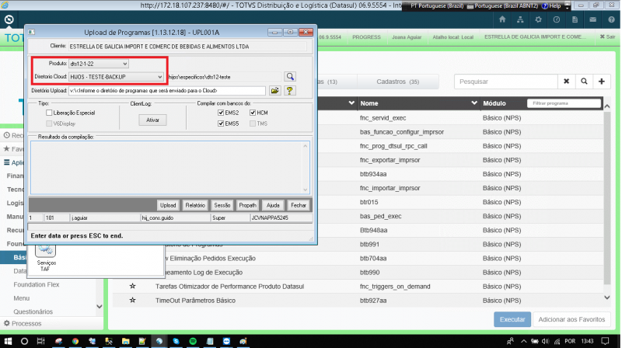Open the question mark help icon in header
The width and height of the screenshot is (622, 348).
click(x=611, y=19)
